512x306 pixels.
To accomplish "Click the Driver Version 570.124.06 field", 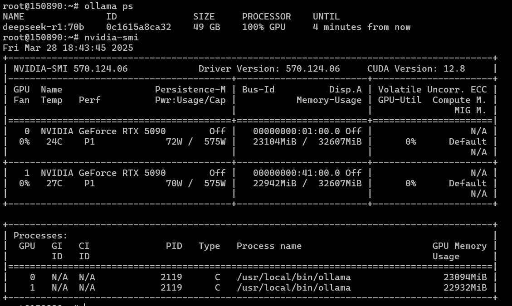I will (269, 68).
